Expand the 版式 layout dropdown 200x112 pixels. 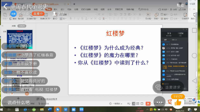pos(55,19)
